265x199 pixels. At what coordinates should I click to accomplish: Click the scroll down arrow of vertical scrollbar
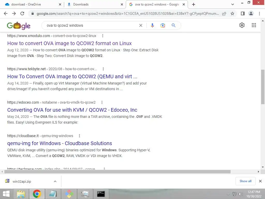tap(263, 167)
